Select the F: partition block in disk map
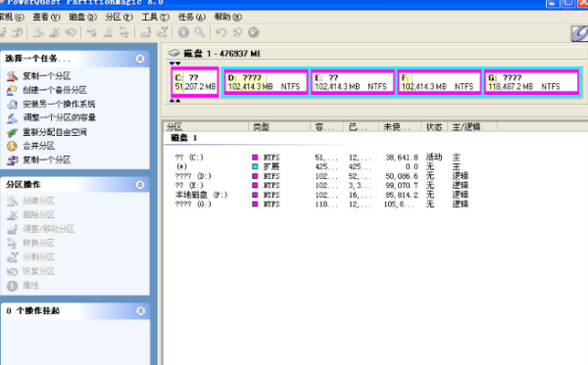The width and height of the screenshot is (588, 365). point(439,82)
